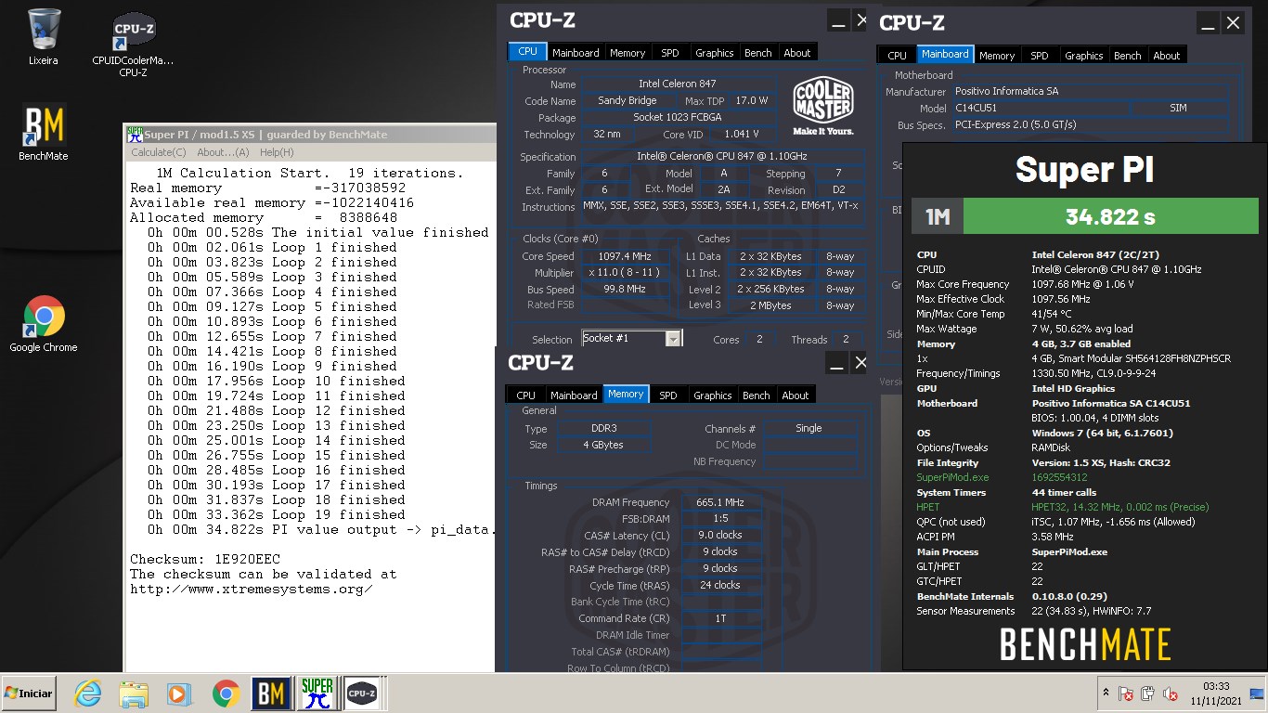
Task: Switch to Mainboard tab in top-left CPU-Z window
Action: pyautogui.click(x=576, y=53)
